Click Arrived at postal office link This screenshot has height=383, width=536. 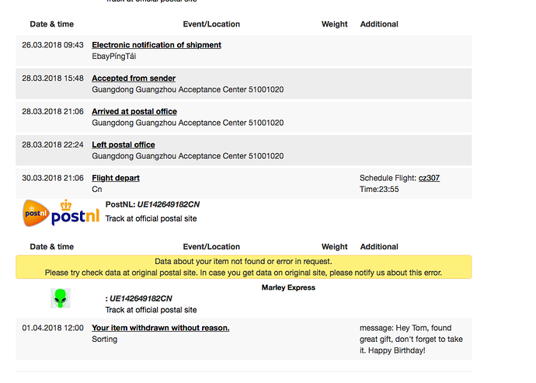tap(134, 111)
